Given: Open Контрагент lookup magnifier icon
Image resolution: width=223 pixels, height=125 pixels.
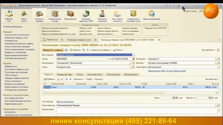Looking at the screenshot, I should (219, 59).
